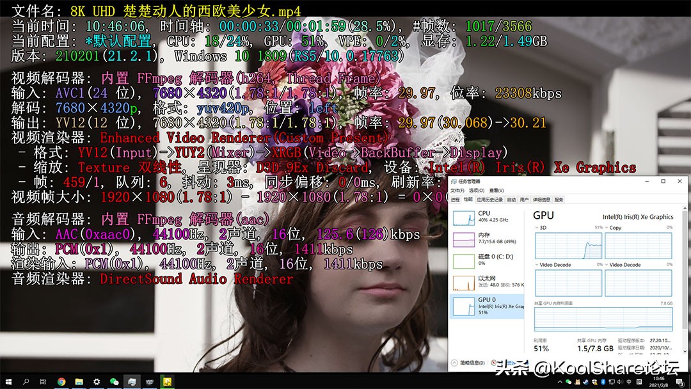Screen dimensions: 691x389
Task: Click the Windows Start button
Action: pos(9,381)
